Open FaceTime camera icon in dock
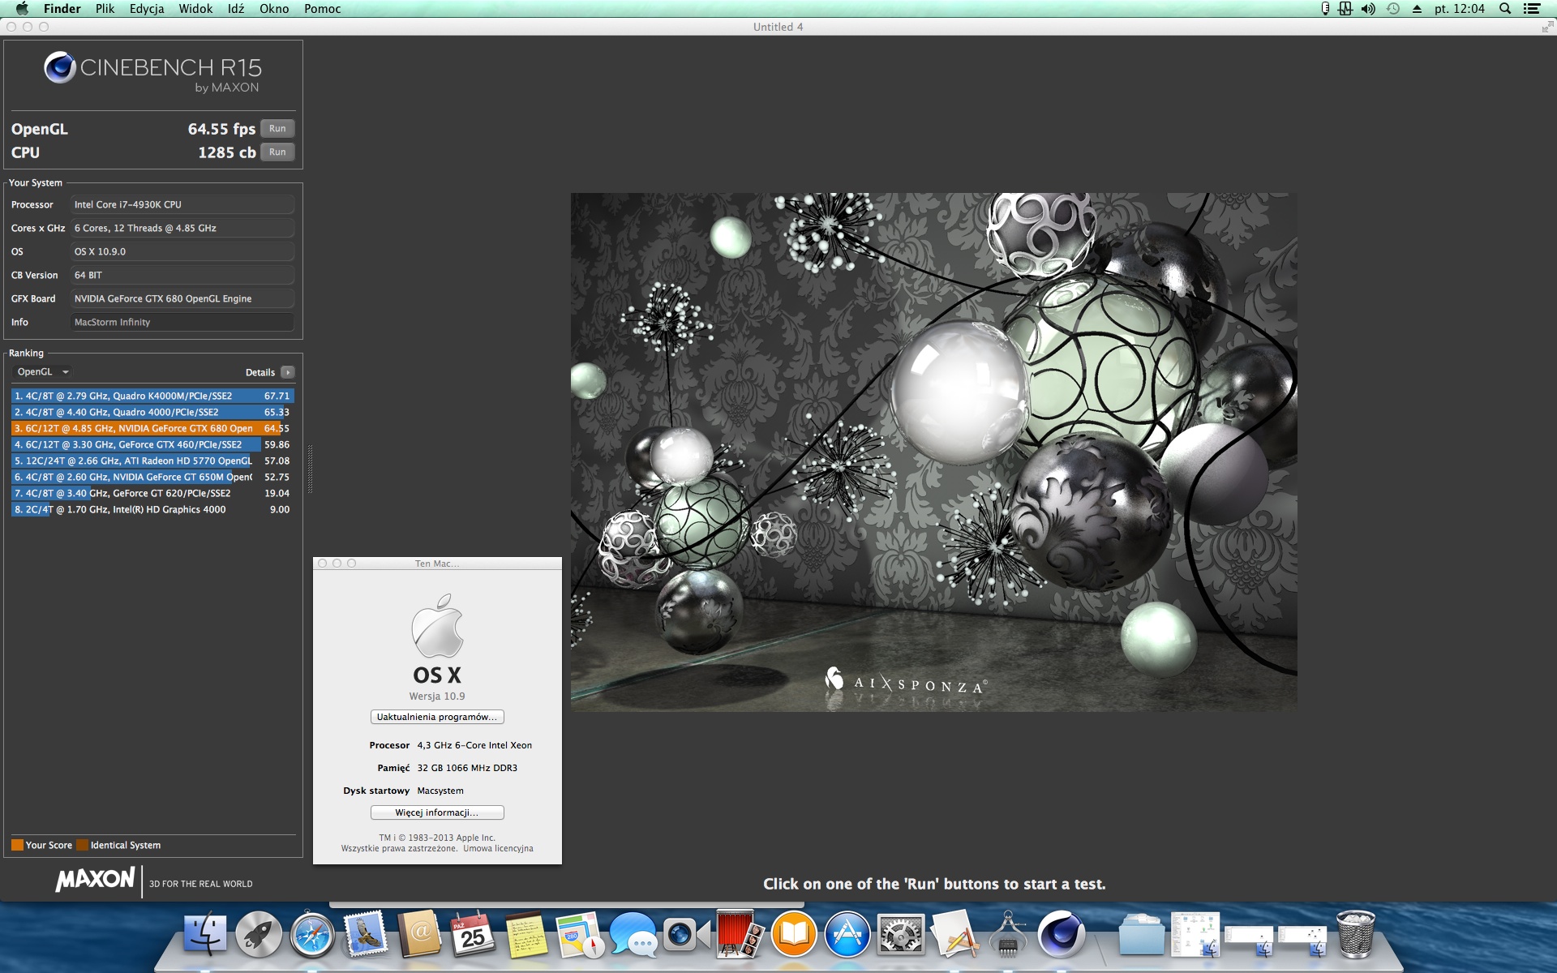The width and height of the screenshot is (1557, 973). coord(686,934)
